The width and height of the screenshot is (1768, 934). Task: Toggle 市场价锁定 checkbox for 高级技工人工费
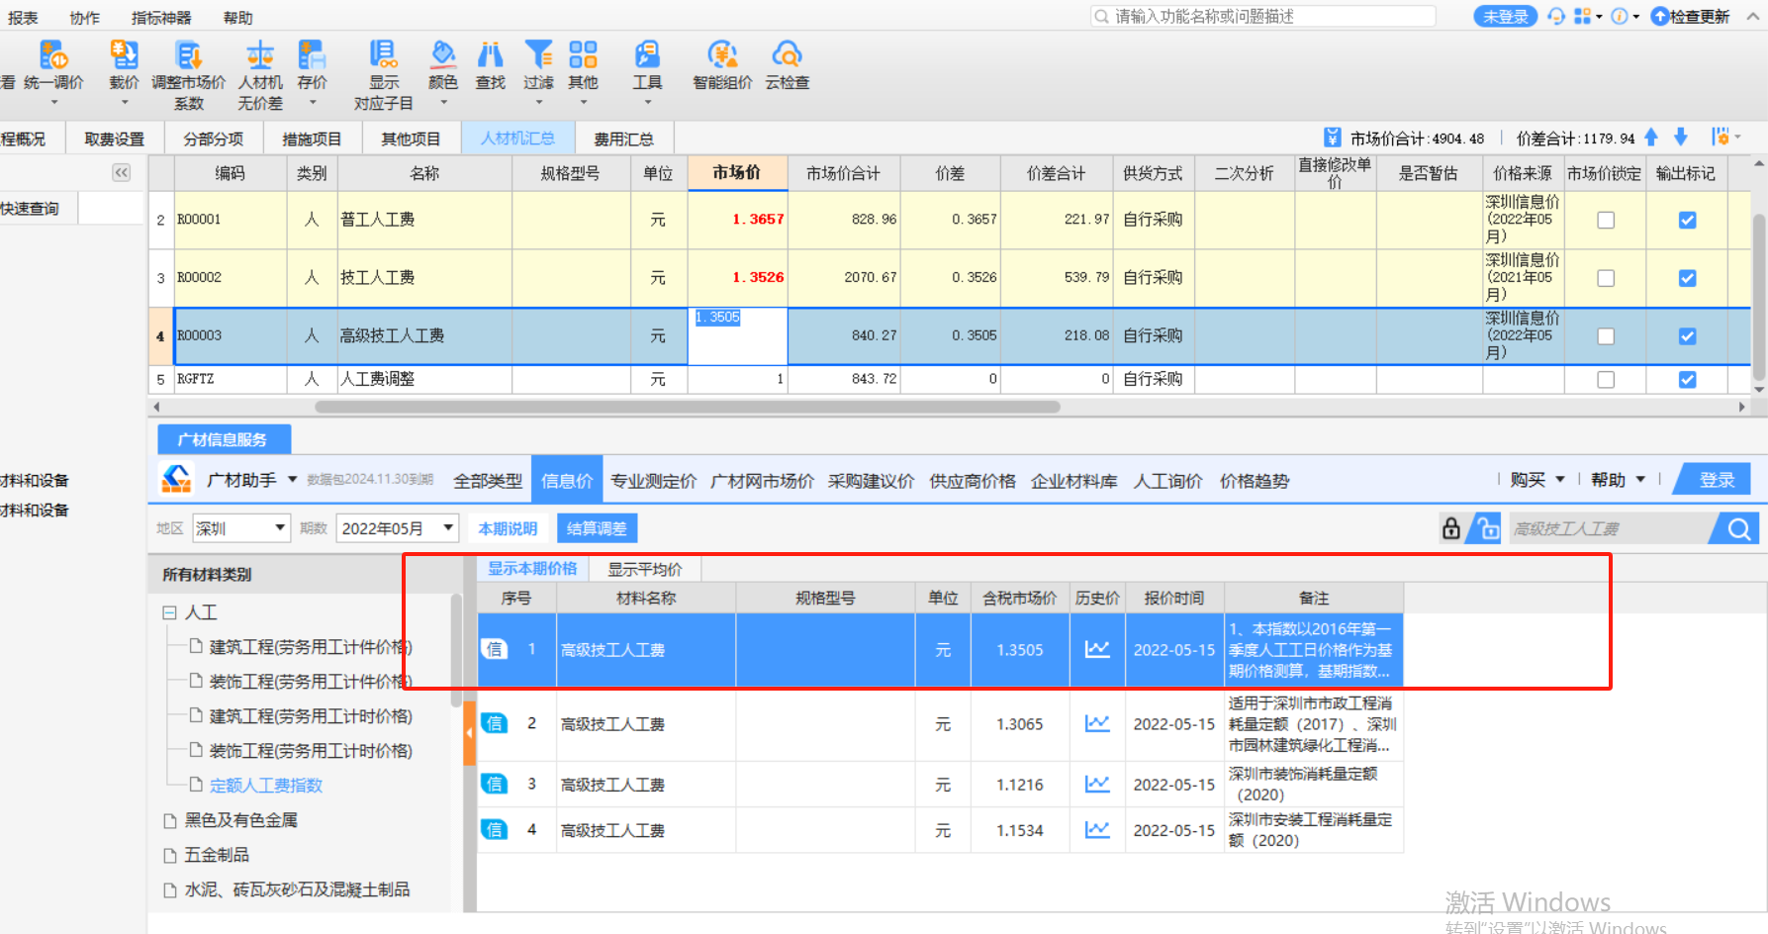[x=1606, y=336]
